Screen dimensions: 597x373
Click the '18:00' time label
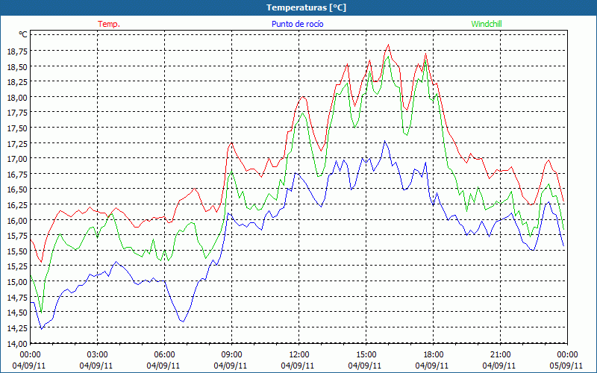point(434,355)
